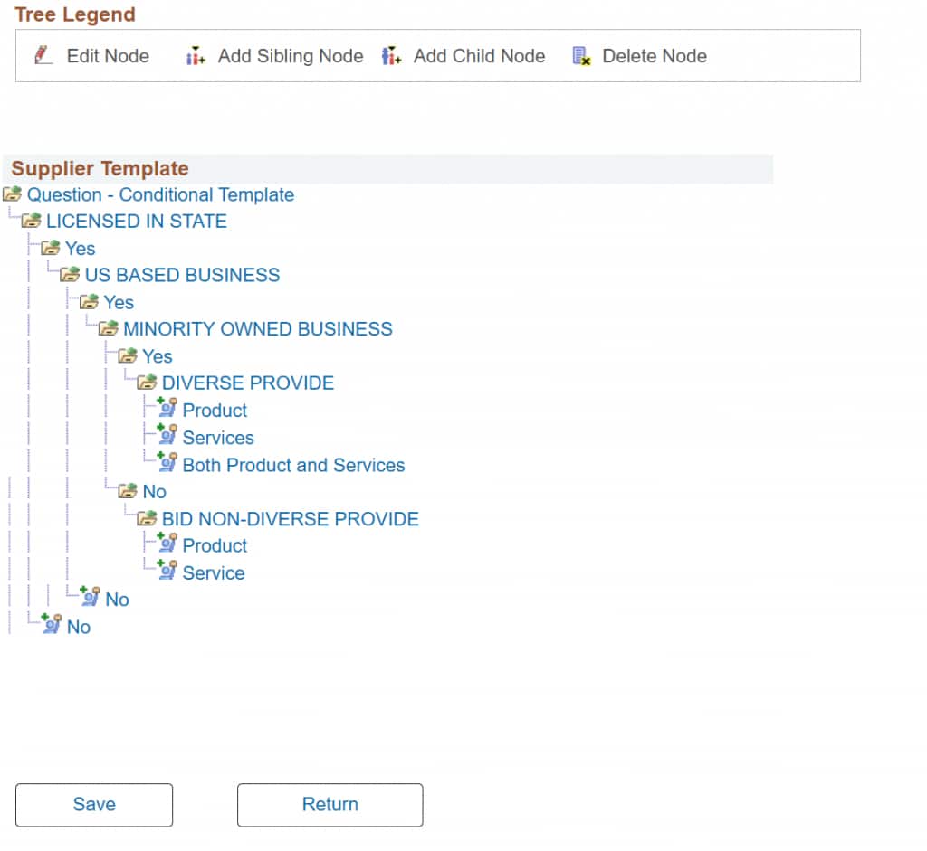Click the leaf icon next to Services

point(167,434)
